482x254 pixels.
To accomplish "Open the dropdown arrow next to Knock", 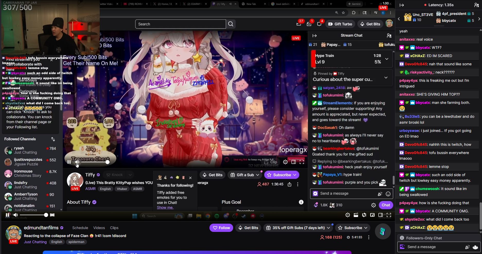I will pyautogui.click(x=130, y=175).
